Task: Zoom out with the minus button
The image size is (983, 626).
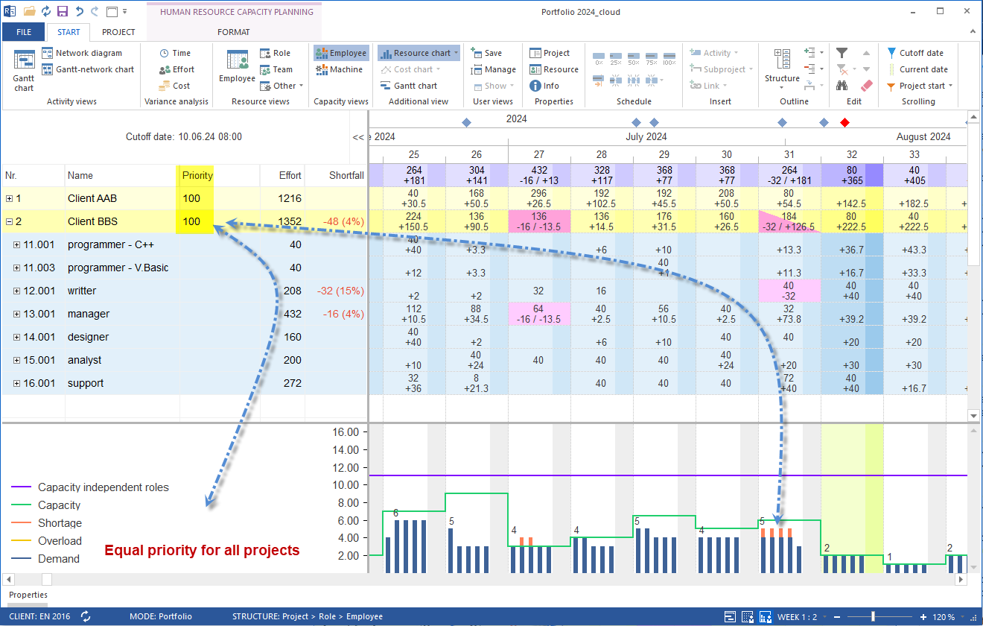Action: pyautogui.click(x=839, y=617)
